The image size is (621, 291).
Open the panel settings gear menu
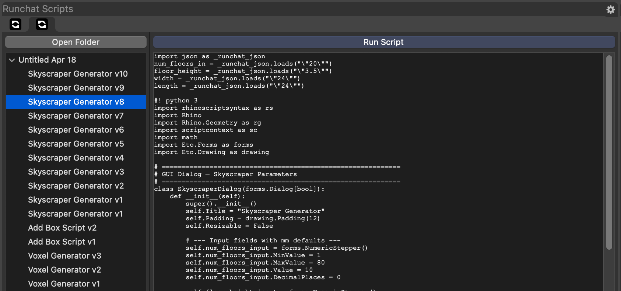(x=610, y=9)
